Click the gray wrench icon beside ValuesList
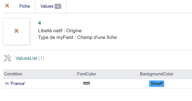The image size is (192, 101). 8,58
